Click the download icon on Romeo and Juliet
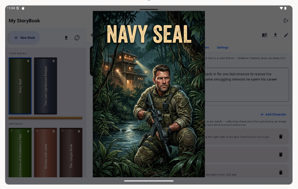The width and height of the screenshot is (298, 189). click(37, 131)
